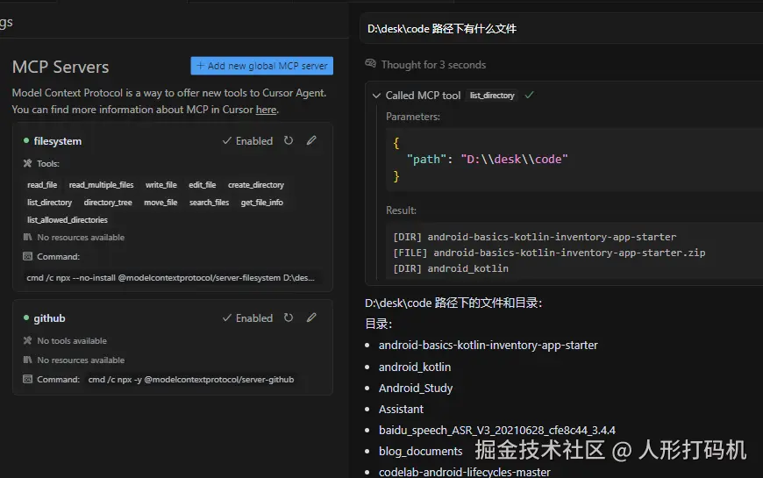The width and height of the screenshot is (763, 478).
Task: Click the github server name
Action: 49,318
